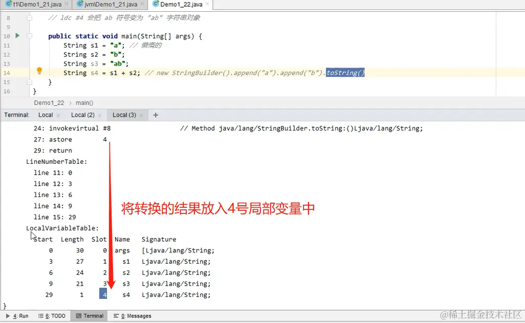Open the intention lightbulb on line 14
525x323 pixels.
tap(39, 71)
